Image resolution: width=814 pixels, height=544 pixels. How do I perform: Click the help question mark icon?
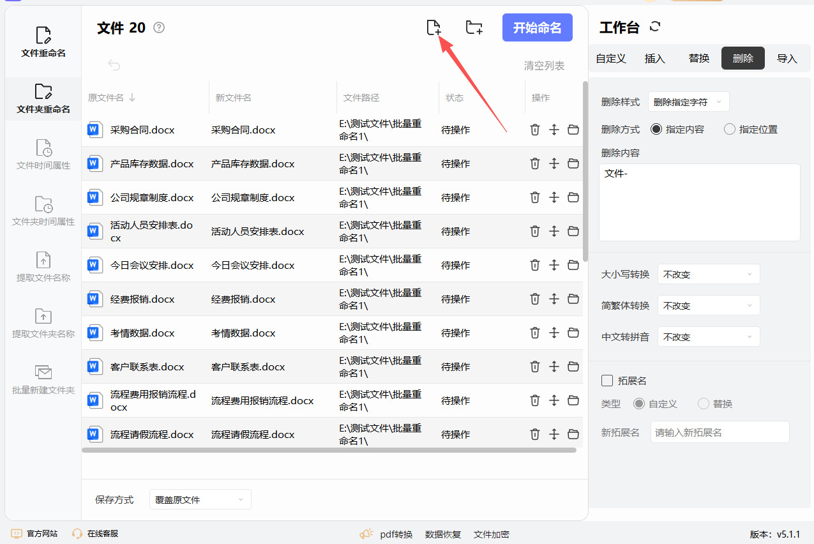(160, 27)
